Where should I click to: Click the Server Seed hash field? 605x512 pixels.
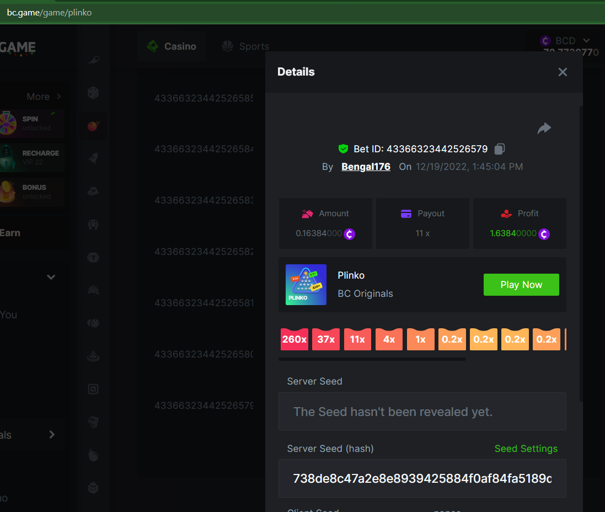(422, 478)
